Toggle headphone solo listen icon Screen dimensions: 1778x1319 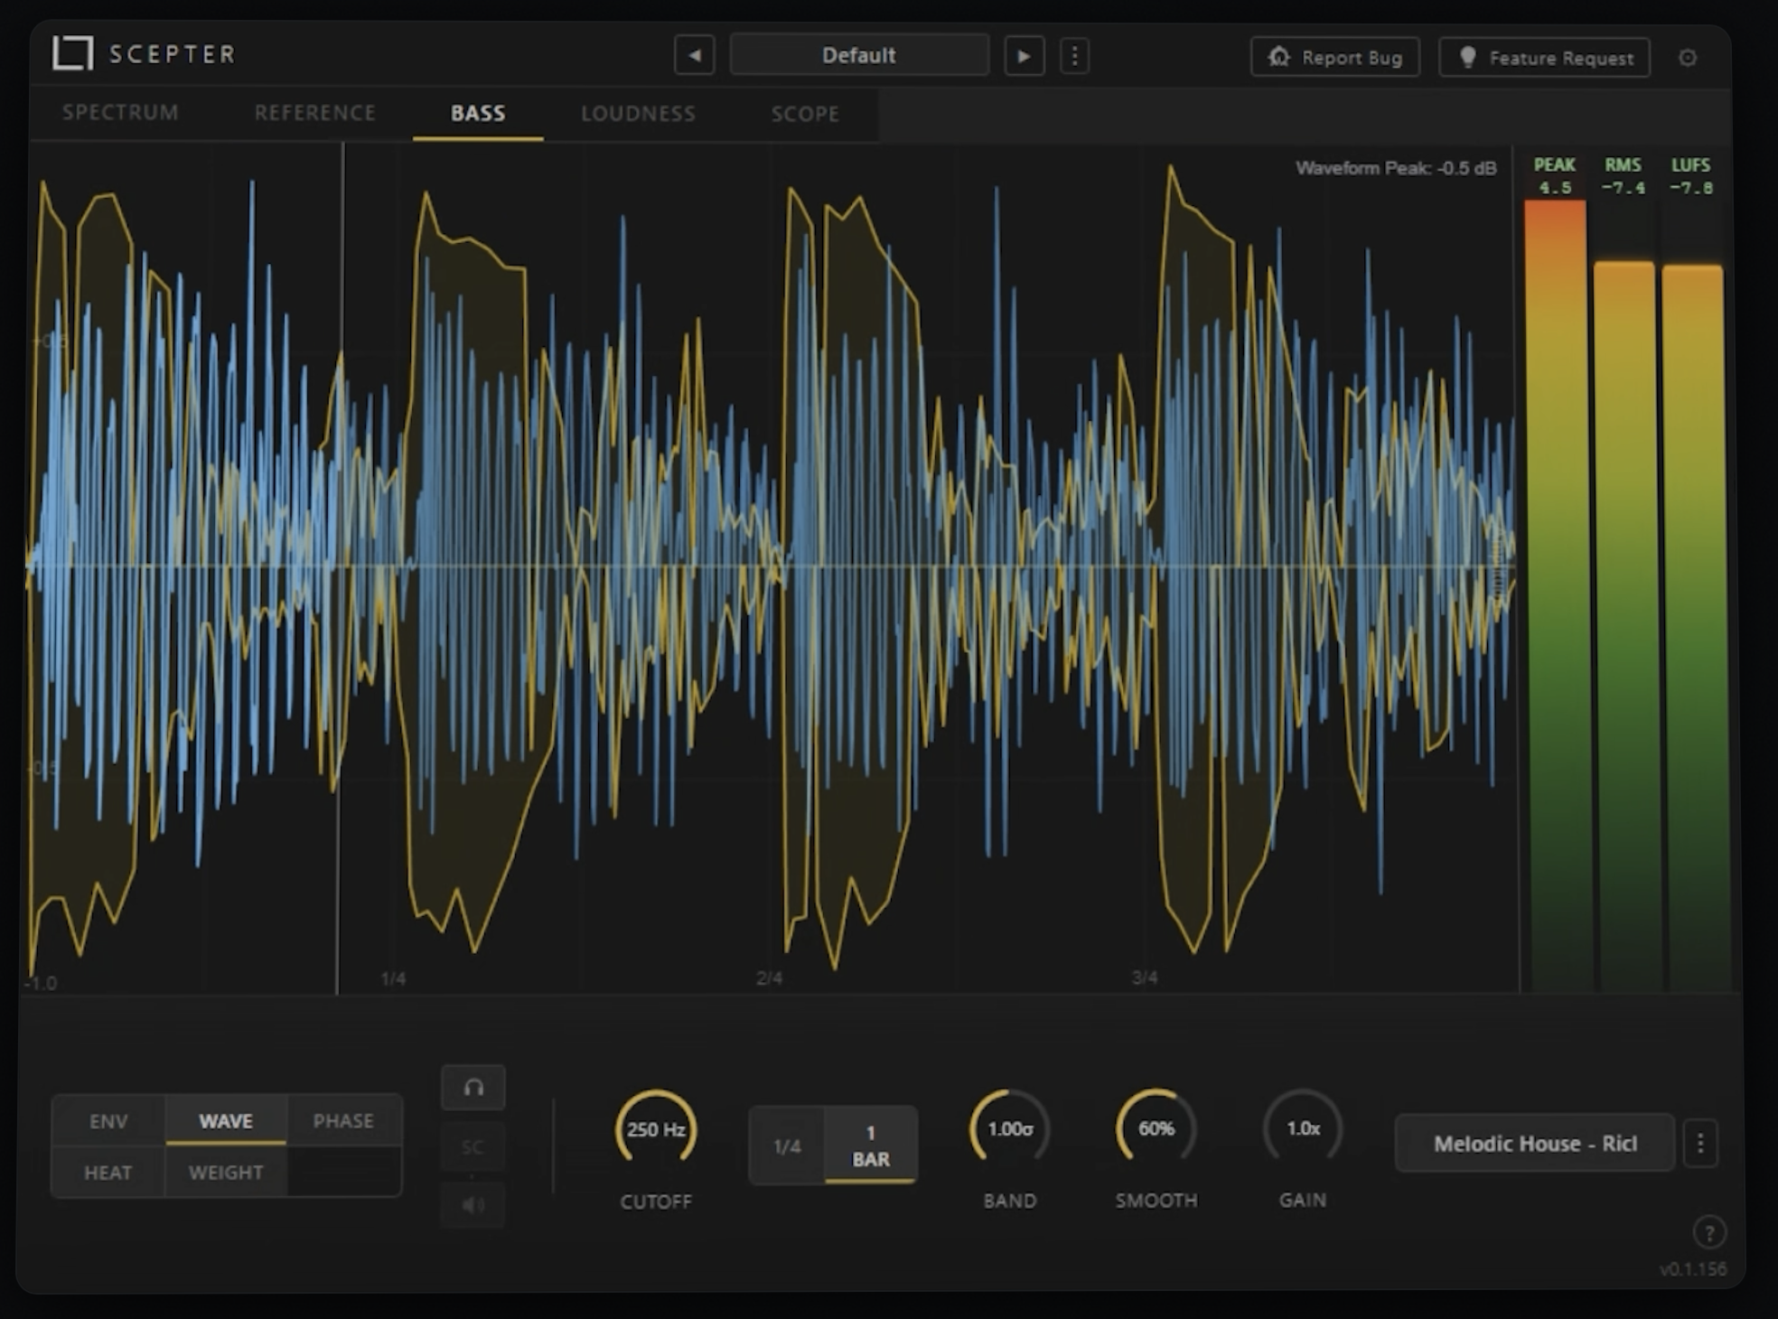[x=473, y=1088]
